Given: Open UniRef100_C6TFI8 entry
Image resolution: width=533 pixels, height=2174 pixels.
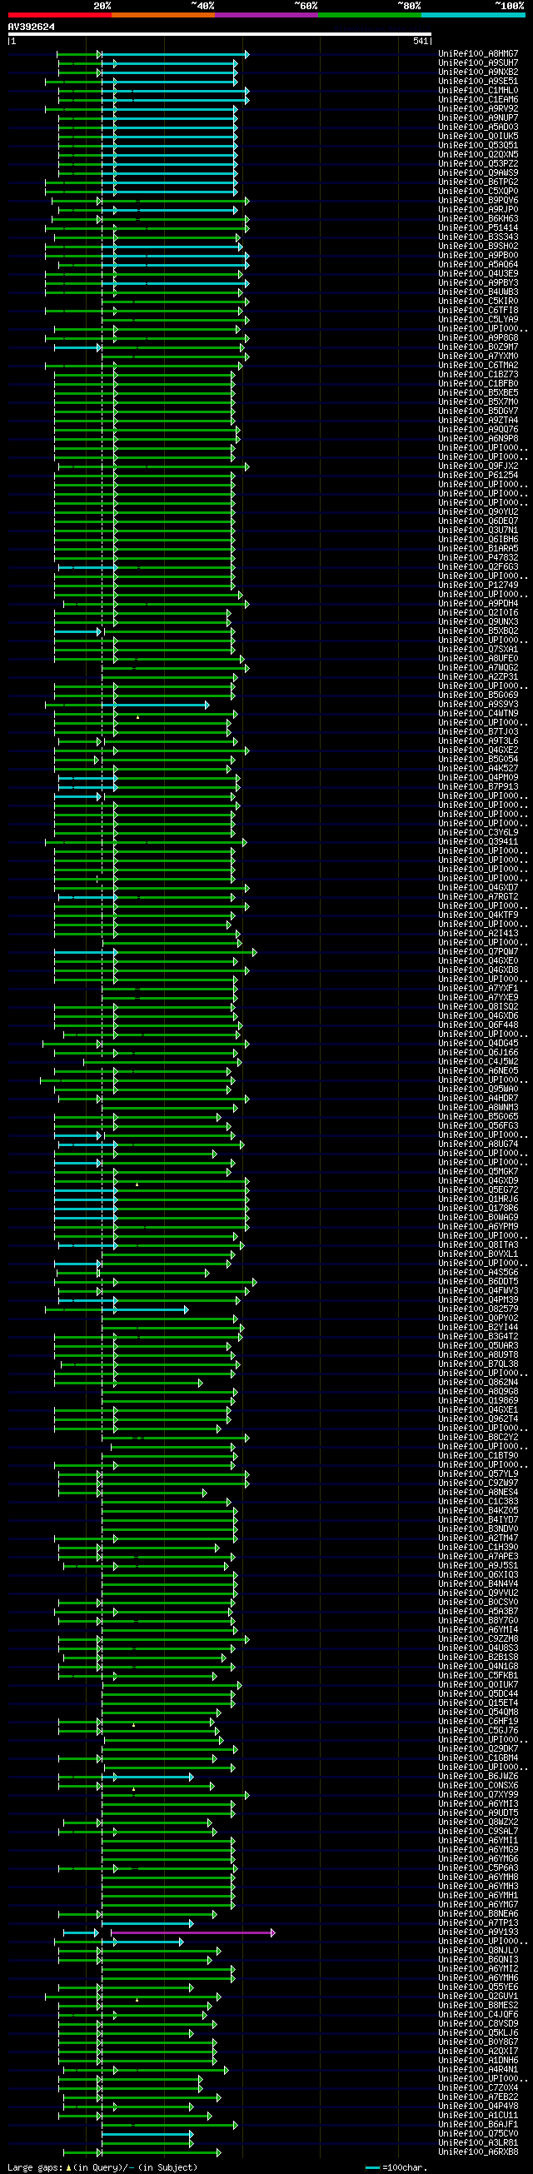Looking at the screenshot, I should click(478, 310).
